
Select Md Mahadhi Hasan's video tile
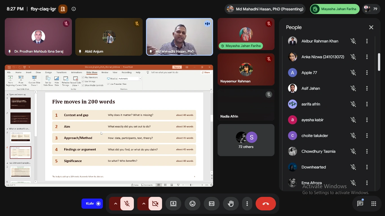[x=180, y=37]
